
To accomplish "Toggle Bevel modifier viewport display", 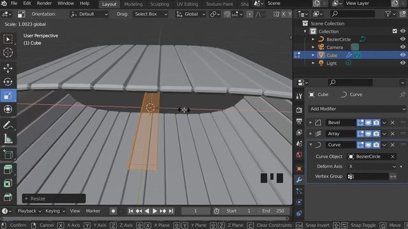I will click(368, 123).
